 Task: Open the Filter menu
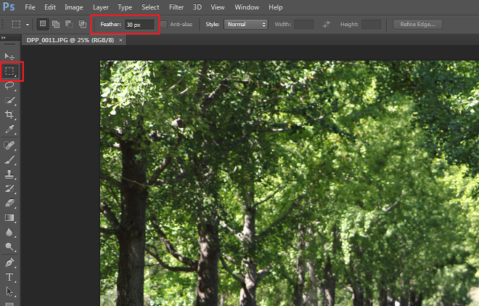coord(176,7)
